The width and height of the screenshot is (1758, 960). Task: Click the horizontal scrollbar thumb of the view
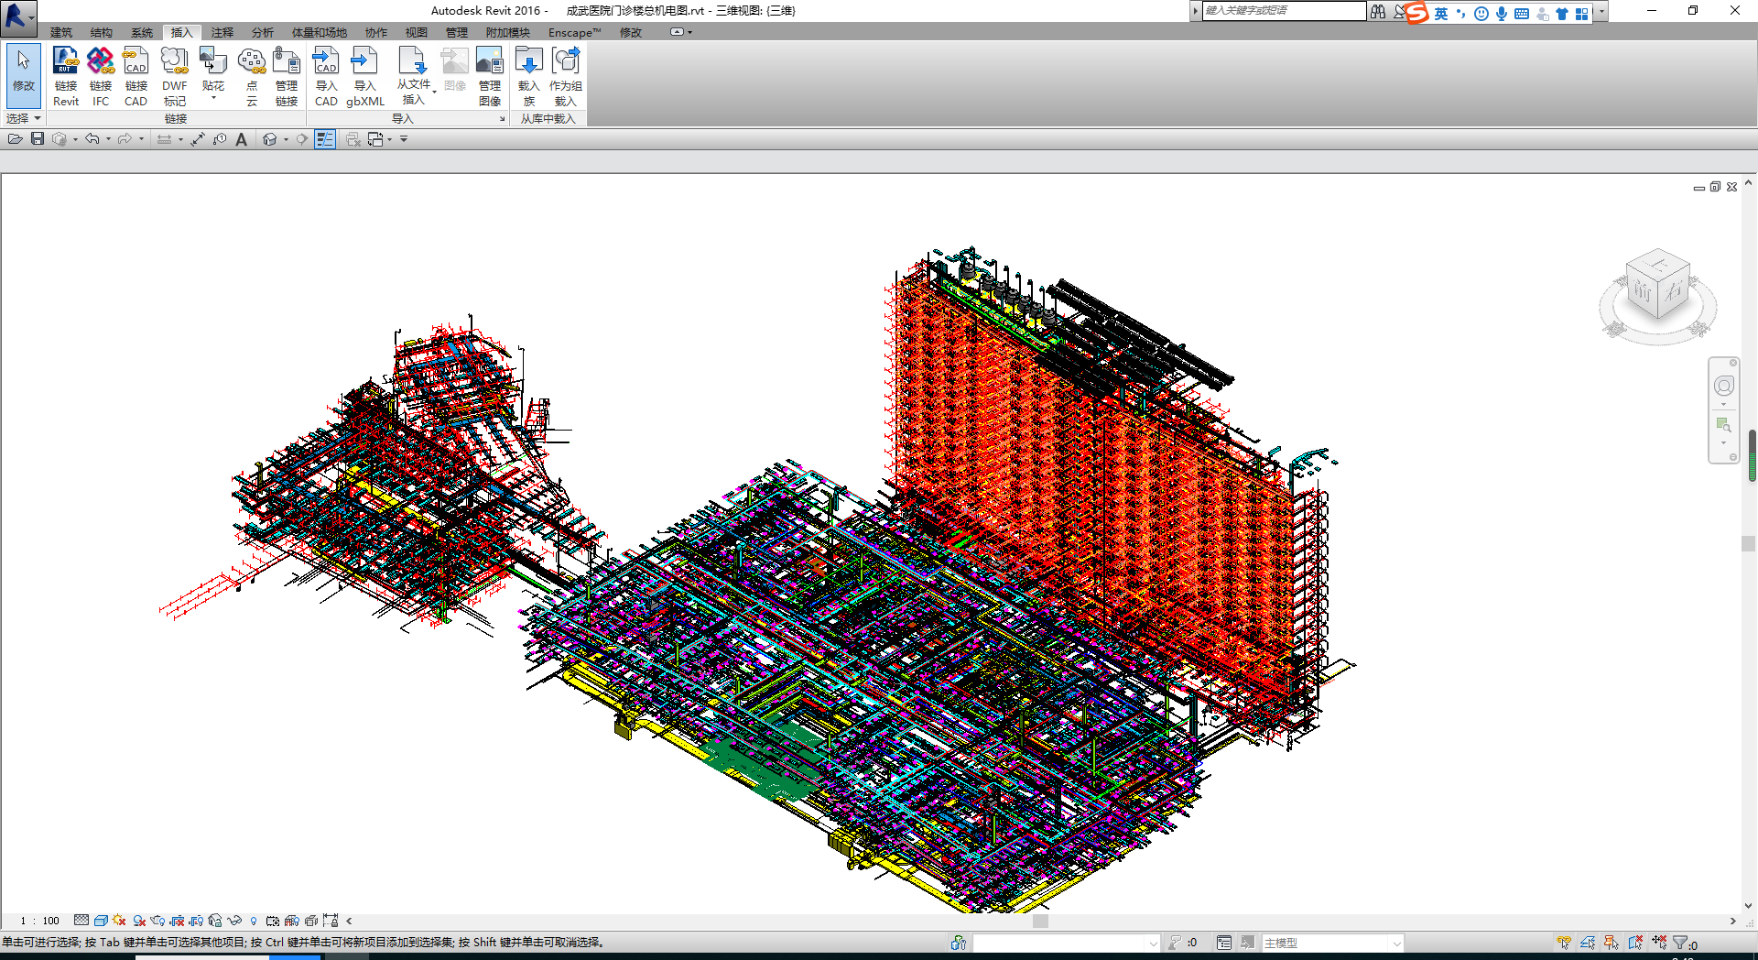[1040, 921]
